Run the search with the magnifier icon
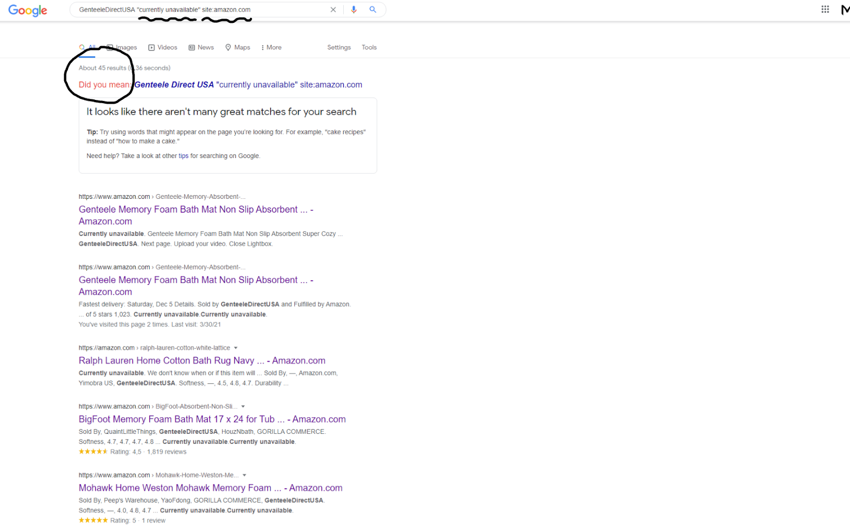This screenshot has width=850, height=529. point(373,10)
